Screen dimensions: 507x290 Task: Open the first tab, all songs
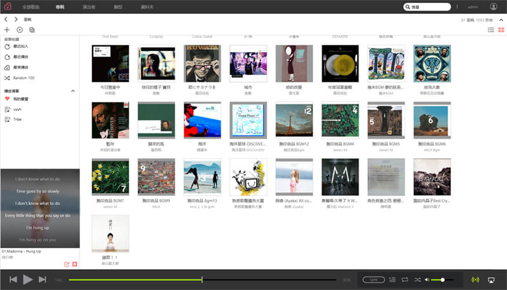pyautogui.click(x=31, y=7)
